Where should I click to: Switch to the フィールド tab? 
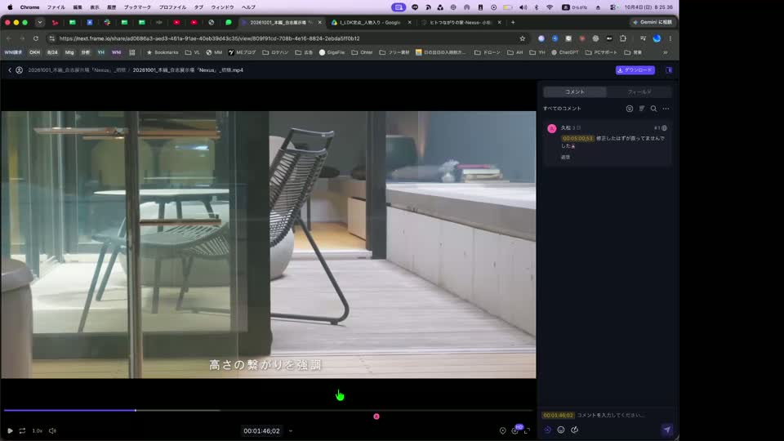coord(639,92)
